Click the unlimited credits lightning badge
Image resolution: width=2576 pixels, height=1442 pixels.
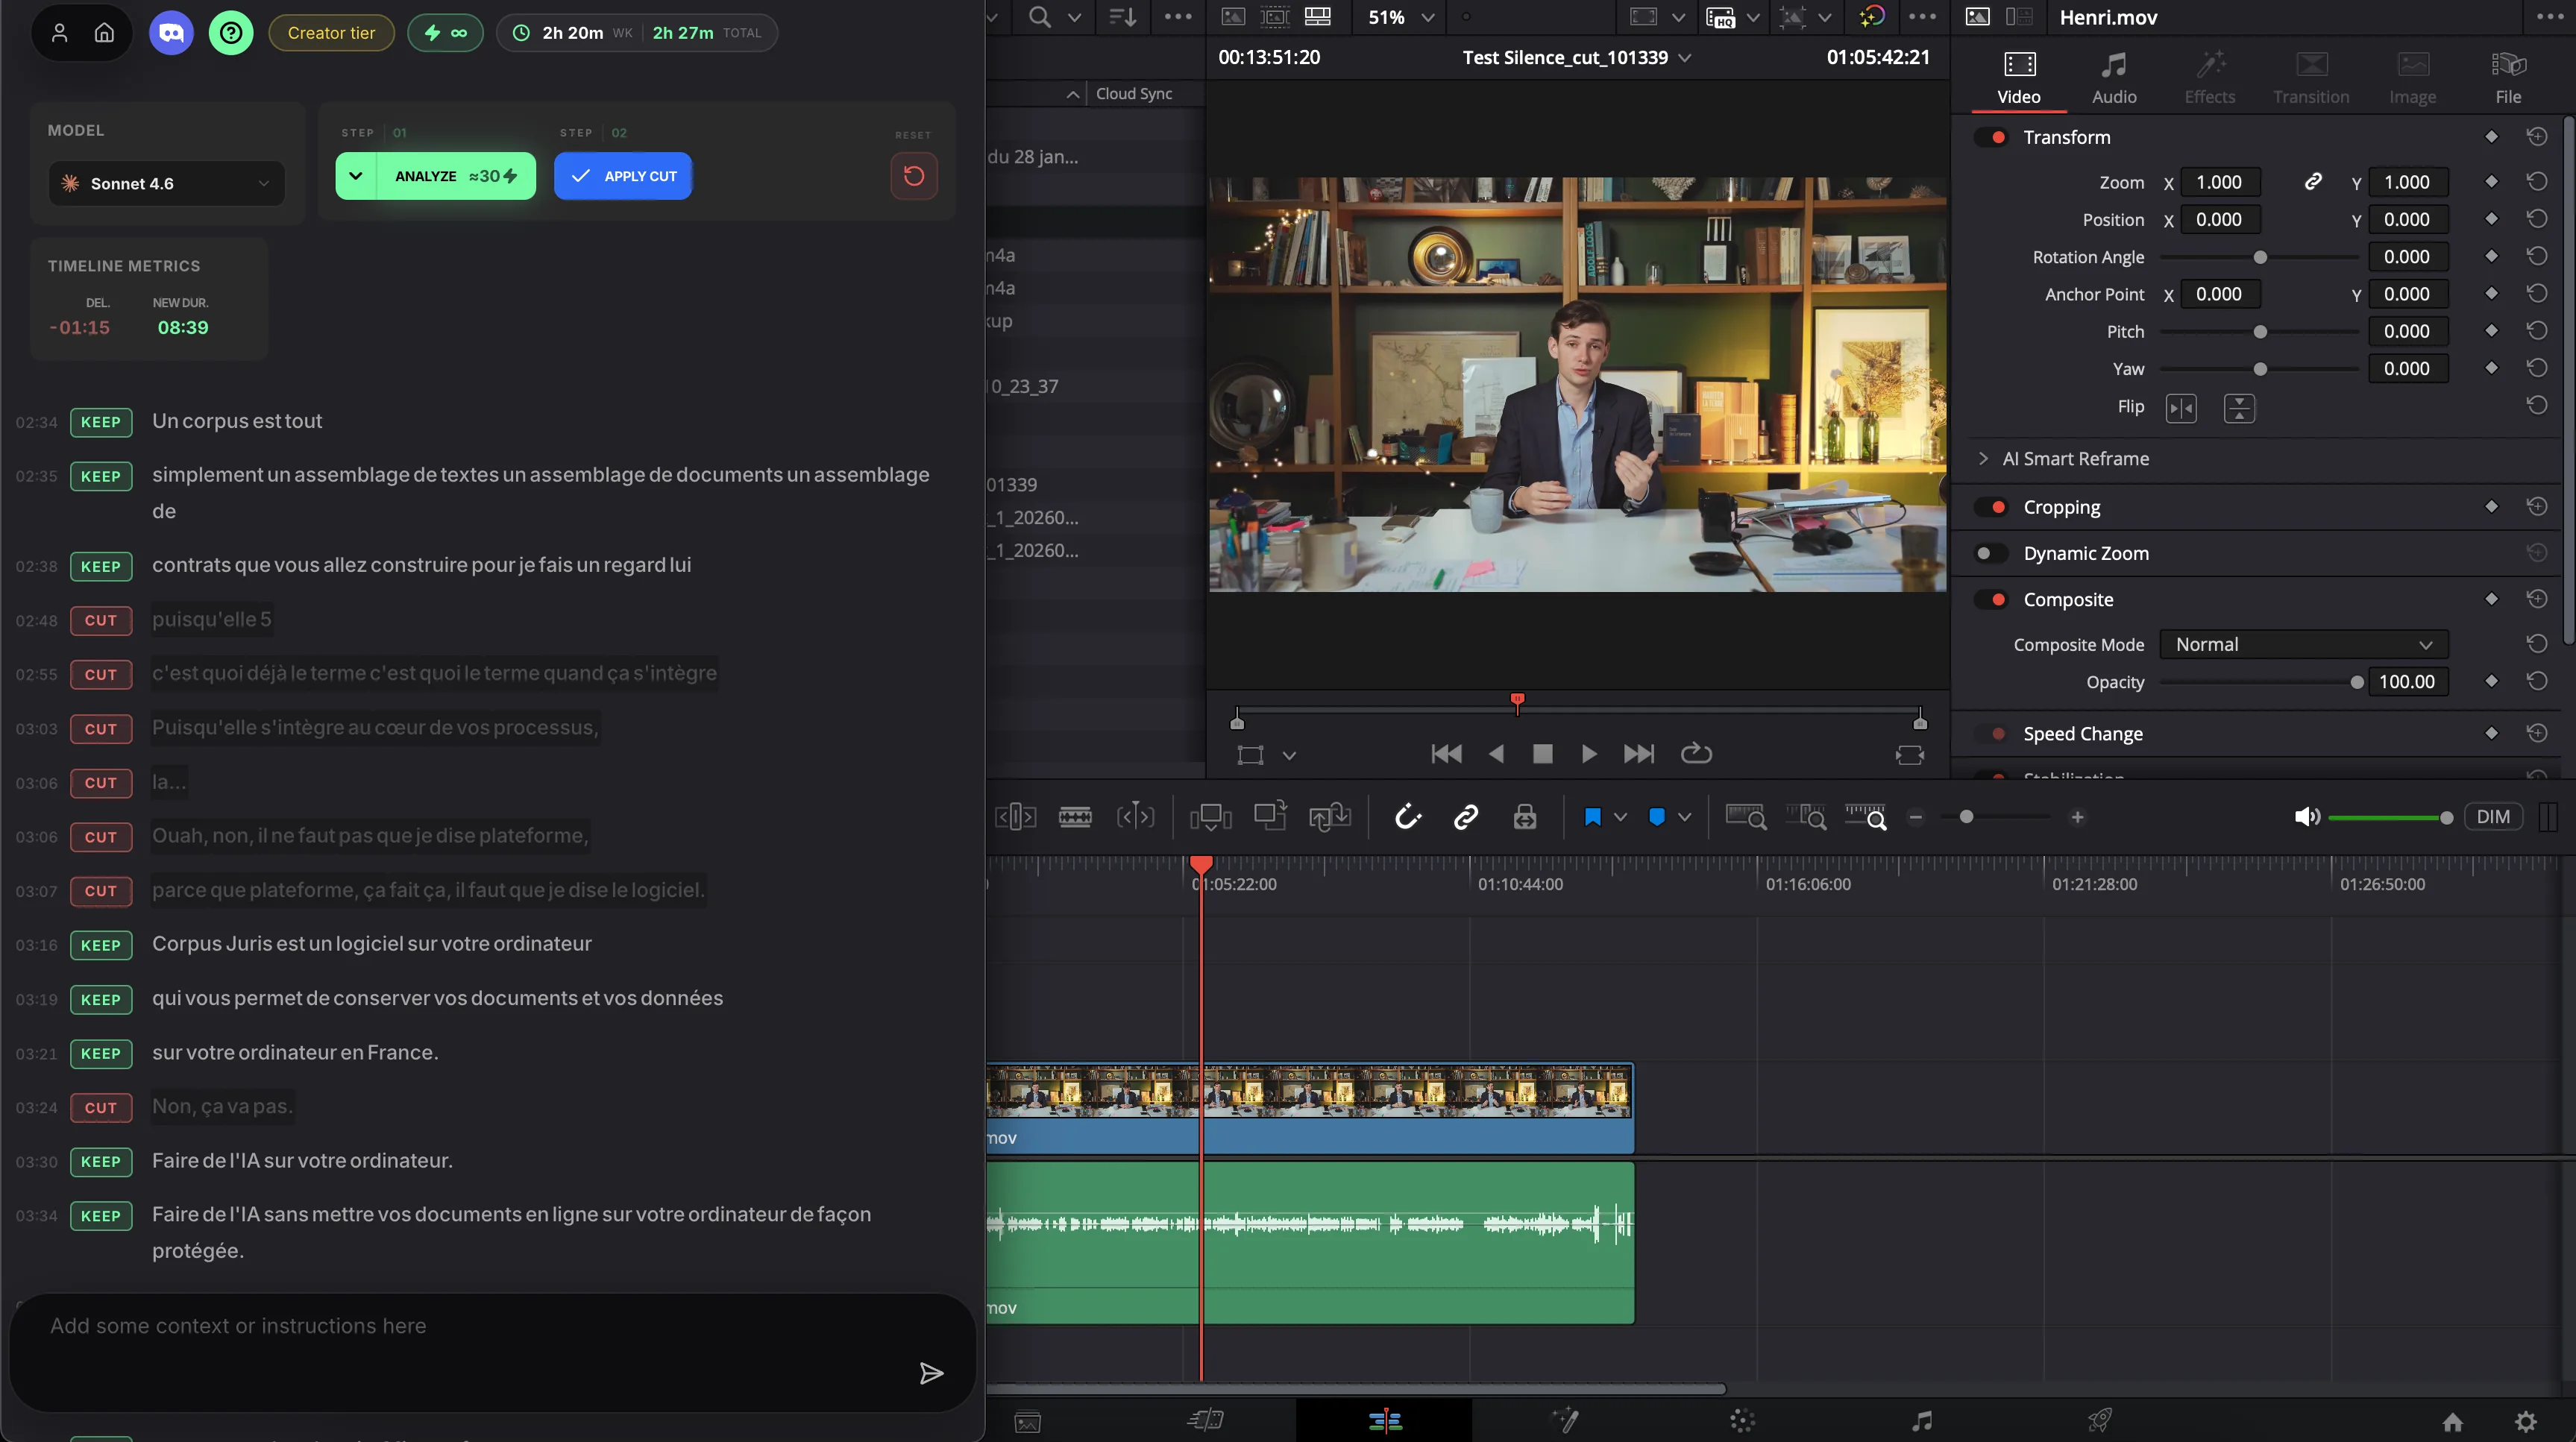pyautogui.click(x=445, y=33)
